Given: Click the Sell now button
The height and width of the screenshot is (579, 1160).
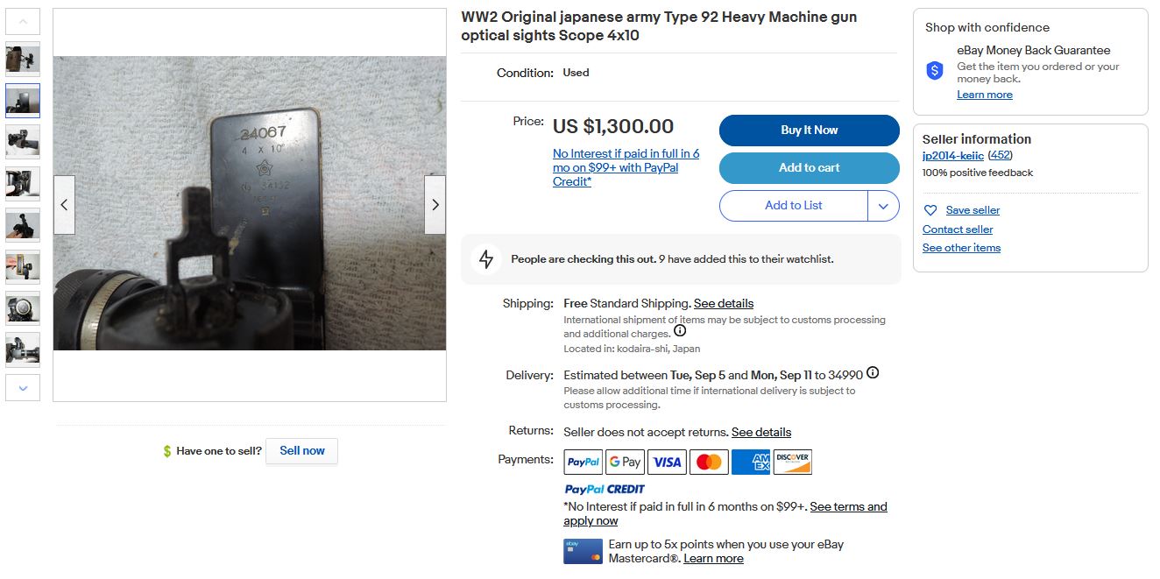Looking at the screenshot, I should tap(301, 451).
